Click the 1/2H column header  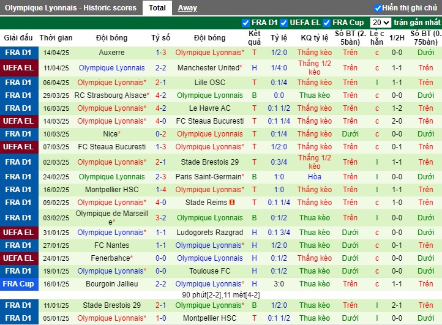point(397,38)
